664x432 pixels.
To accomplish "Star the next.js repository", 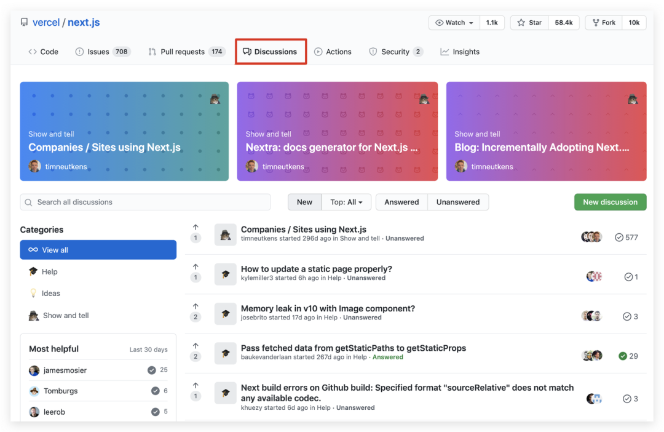I will tap(529, 23).
